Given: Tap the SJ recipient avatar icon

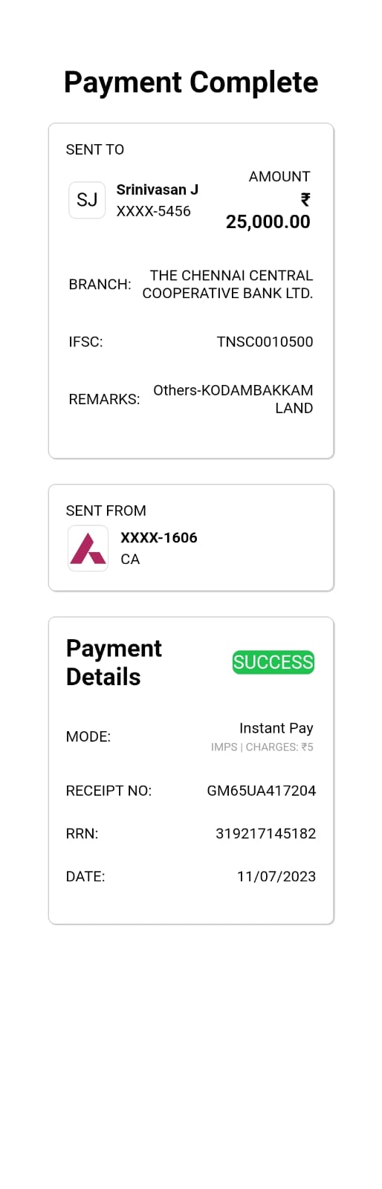Looking at the screenshot, I should click(87, 200).
